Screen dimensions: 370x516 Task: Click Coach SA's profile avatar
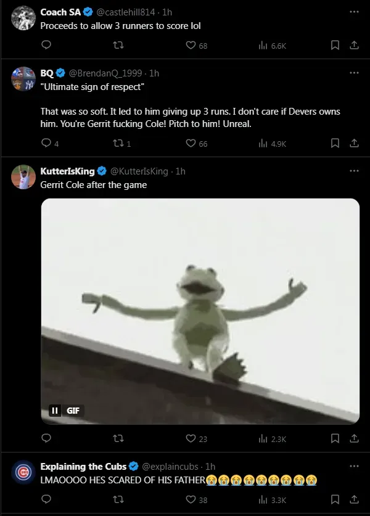pos(23,17)
